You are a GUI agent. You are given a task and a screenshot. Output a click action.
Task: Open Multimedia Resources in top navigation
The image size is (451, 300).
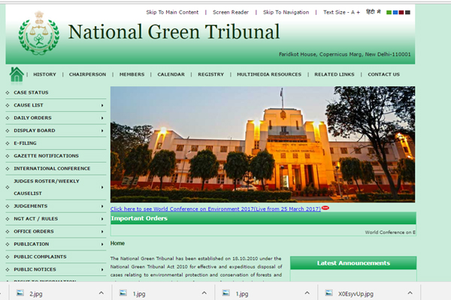[x=268, y=74]
